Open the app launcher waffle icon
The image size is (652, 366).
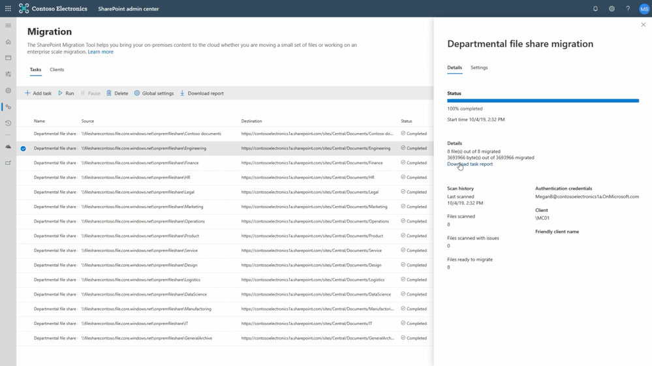[x=8, y=8]
